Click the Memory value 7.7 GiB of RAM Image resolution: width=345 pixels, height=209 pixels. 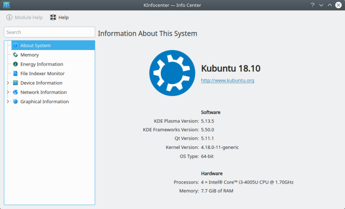pos(217,191)
